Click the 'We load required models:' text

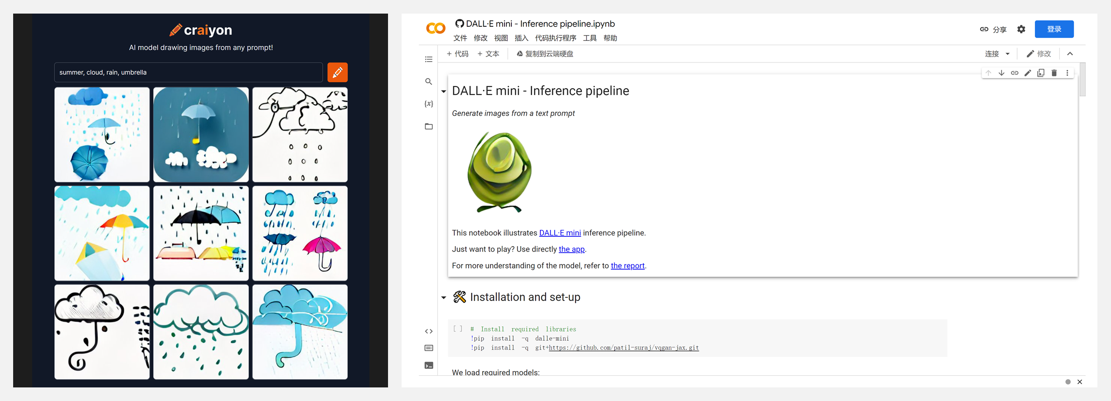tap(496, 372)
